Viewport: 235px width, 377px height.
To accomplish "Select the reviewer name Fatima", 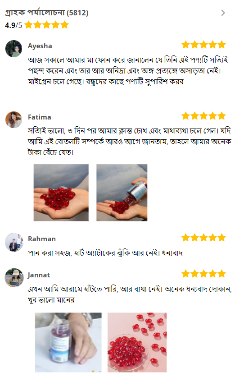I will [40, 117].
